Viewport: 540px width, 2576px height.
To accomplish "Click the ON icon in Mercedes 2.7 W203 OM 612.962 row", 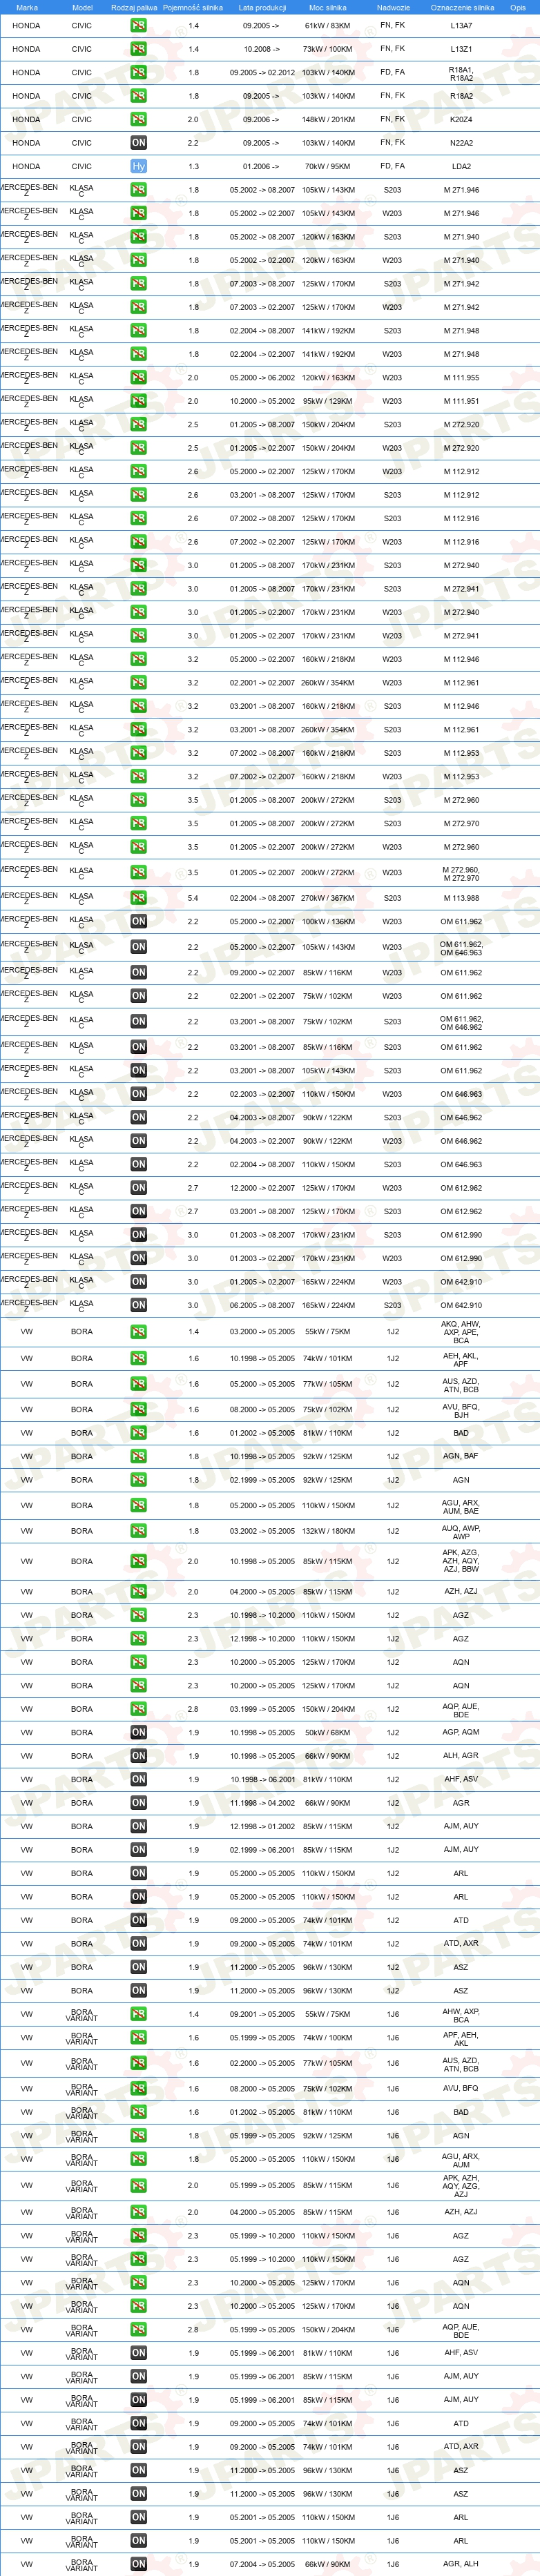I will [139, 1188].
